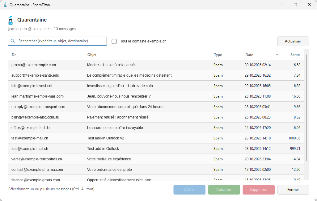Image resolution: width=317 pixels, height=201 pixels.
Task: Sort messages by the Objet column header
Action: pos(92,55)
